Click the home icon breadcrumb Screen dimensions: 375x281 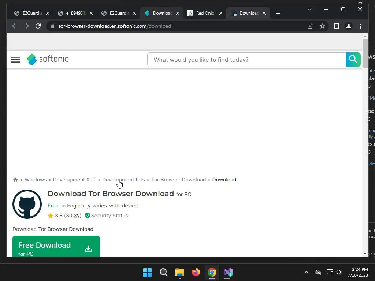click(15, 180)
